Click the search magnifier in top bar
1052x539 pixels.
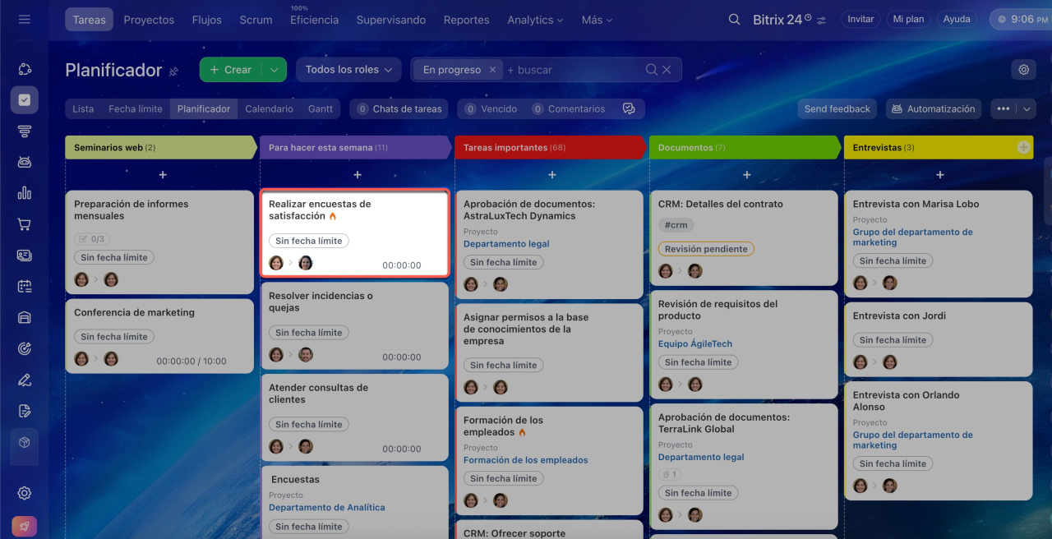tap(734, 20)
